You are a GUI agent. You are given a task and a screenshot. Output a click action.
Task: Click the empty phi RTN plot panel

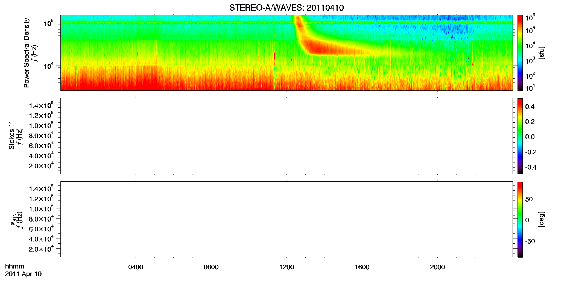(286, 219)
